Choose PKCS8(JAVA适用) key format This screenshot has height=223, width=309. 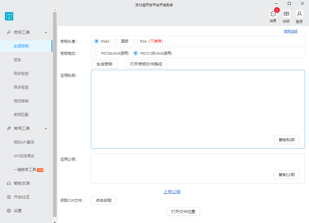pos(96,53)
